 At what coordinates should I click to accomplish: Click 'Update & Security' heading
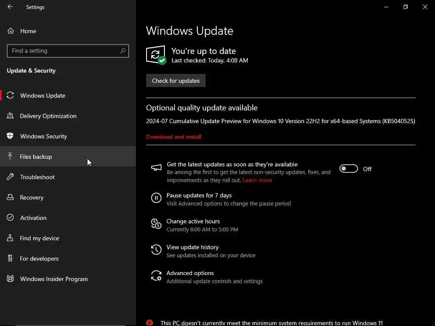(31, 71)
